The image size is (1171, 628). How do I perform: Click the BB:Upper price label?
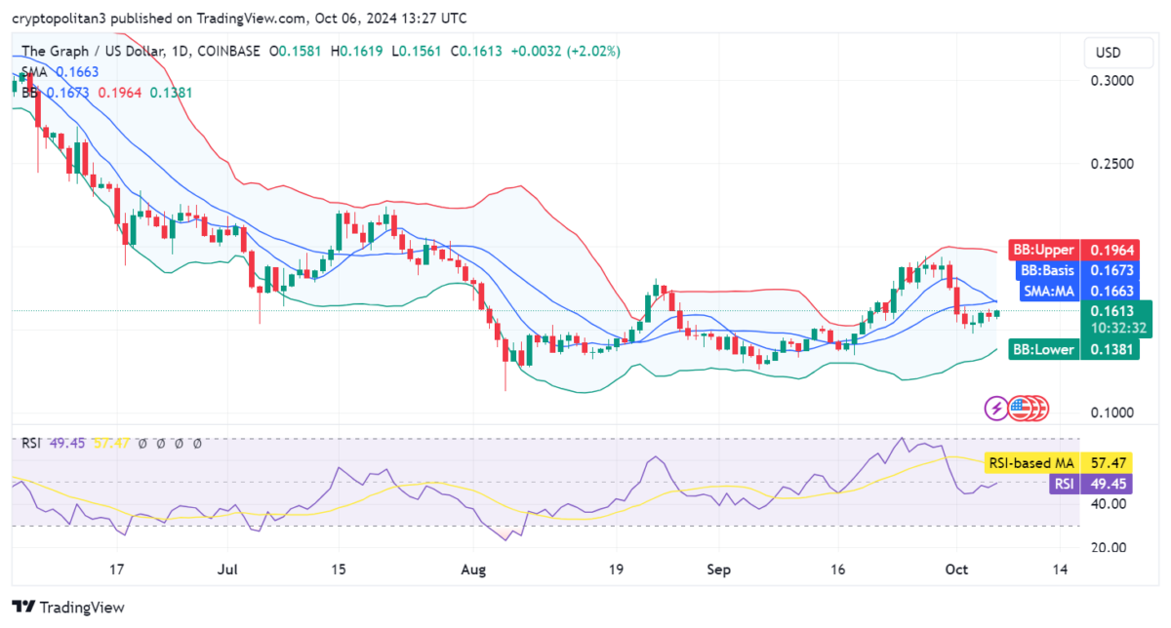tap(1043, 250)
